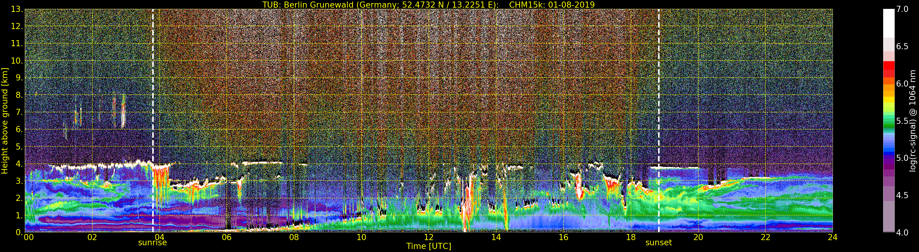Click the '4.0' value on the colorbar
This screenshot has height=252, width=919.
click(x=902, y=232)
